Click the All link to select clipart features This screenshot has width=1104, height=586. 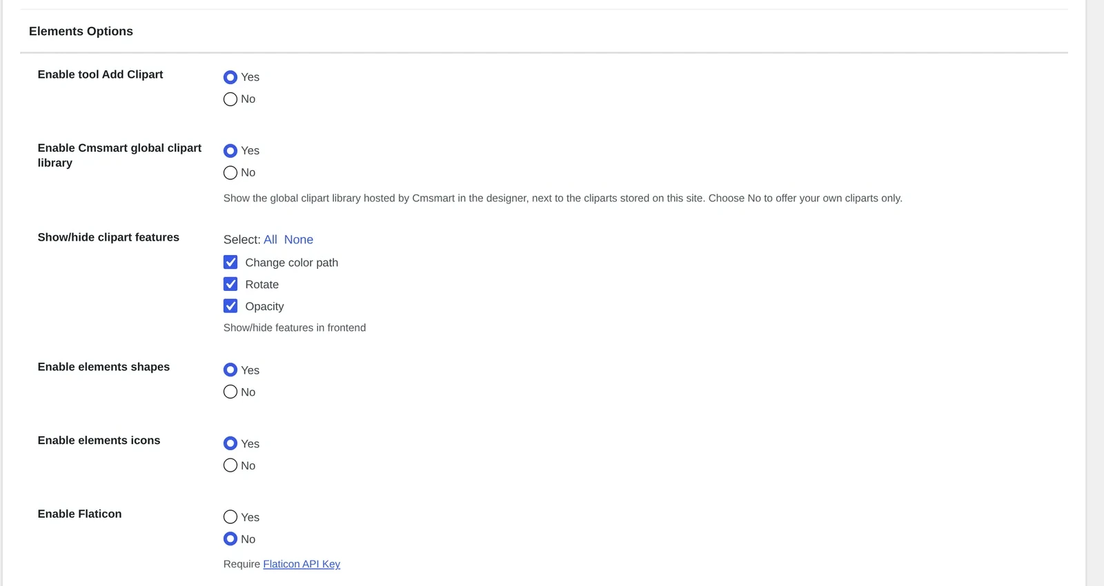(x=270, y=240)
